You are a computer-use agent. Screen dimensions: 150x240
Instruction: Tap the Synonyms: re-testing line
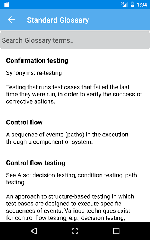click(34, 73)
